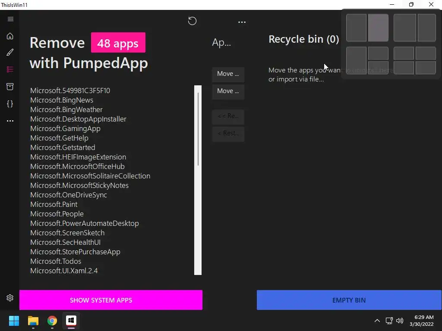The width and height of the screenshot is (442, 331).
Task: Select Microsoft.HEIFImageExtension entry
Action: pos(78,157)
